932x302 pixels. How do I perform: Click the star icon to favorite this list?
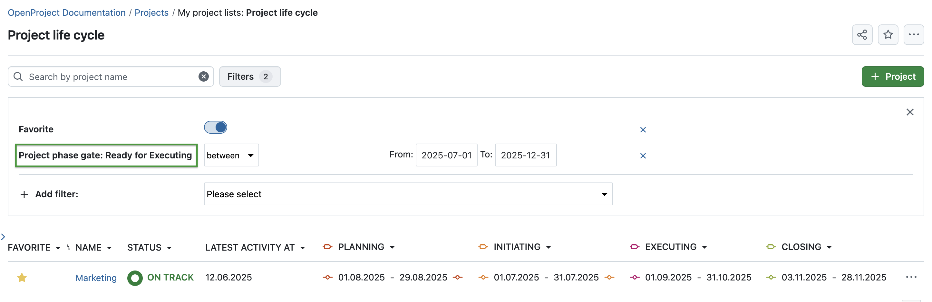pyautogui.click(x=888, y=35)
